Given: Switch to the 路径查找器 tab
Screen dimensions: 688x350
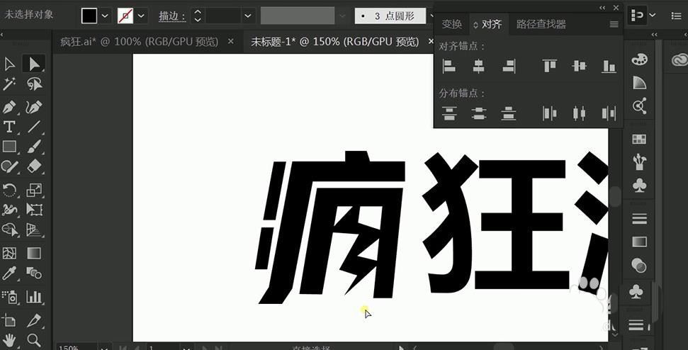Looking at the screenshot, I should pyautogui.click(x=541, y=24).
